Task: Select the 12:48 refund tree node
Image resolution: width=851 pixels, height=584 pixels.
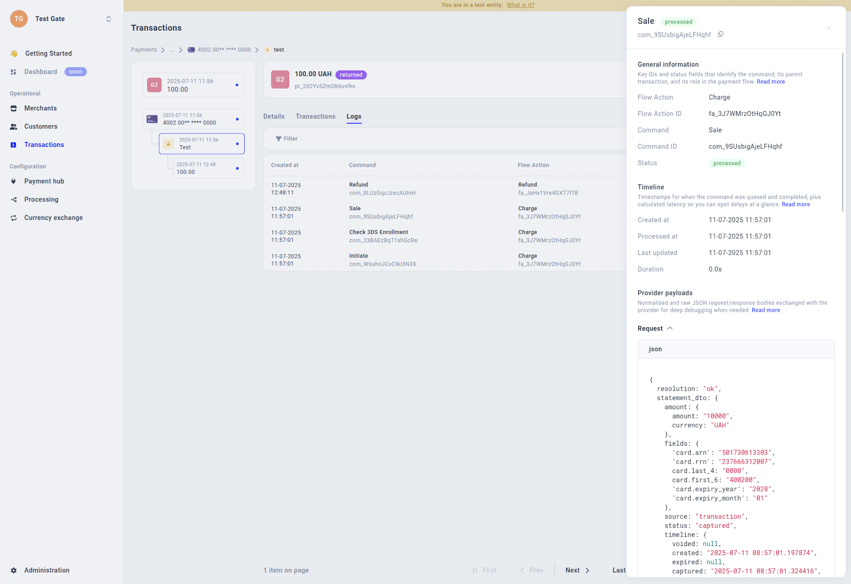Action: (x=208, y=168)
